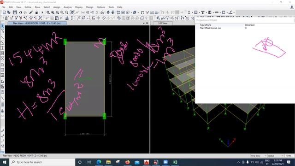Open Microsoft Edge from taskbar
The height and width of the screenshot is (166, 295).
click(99, 162)
